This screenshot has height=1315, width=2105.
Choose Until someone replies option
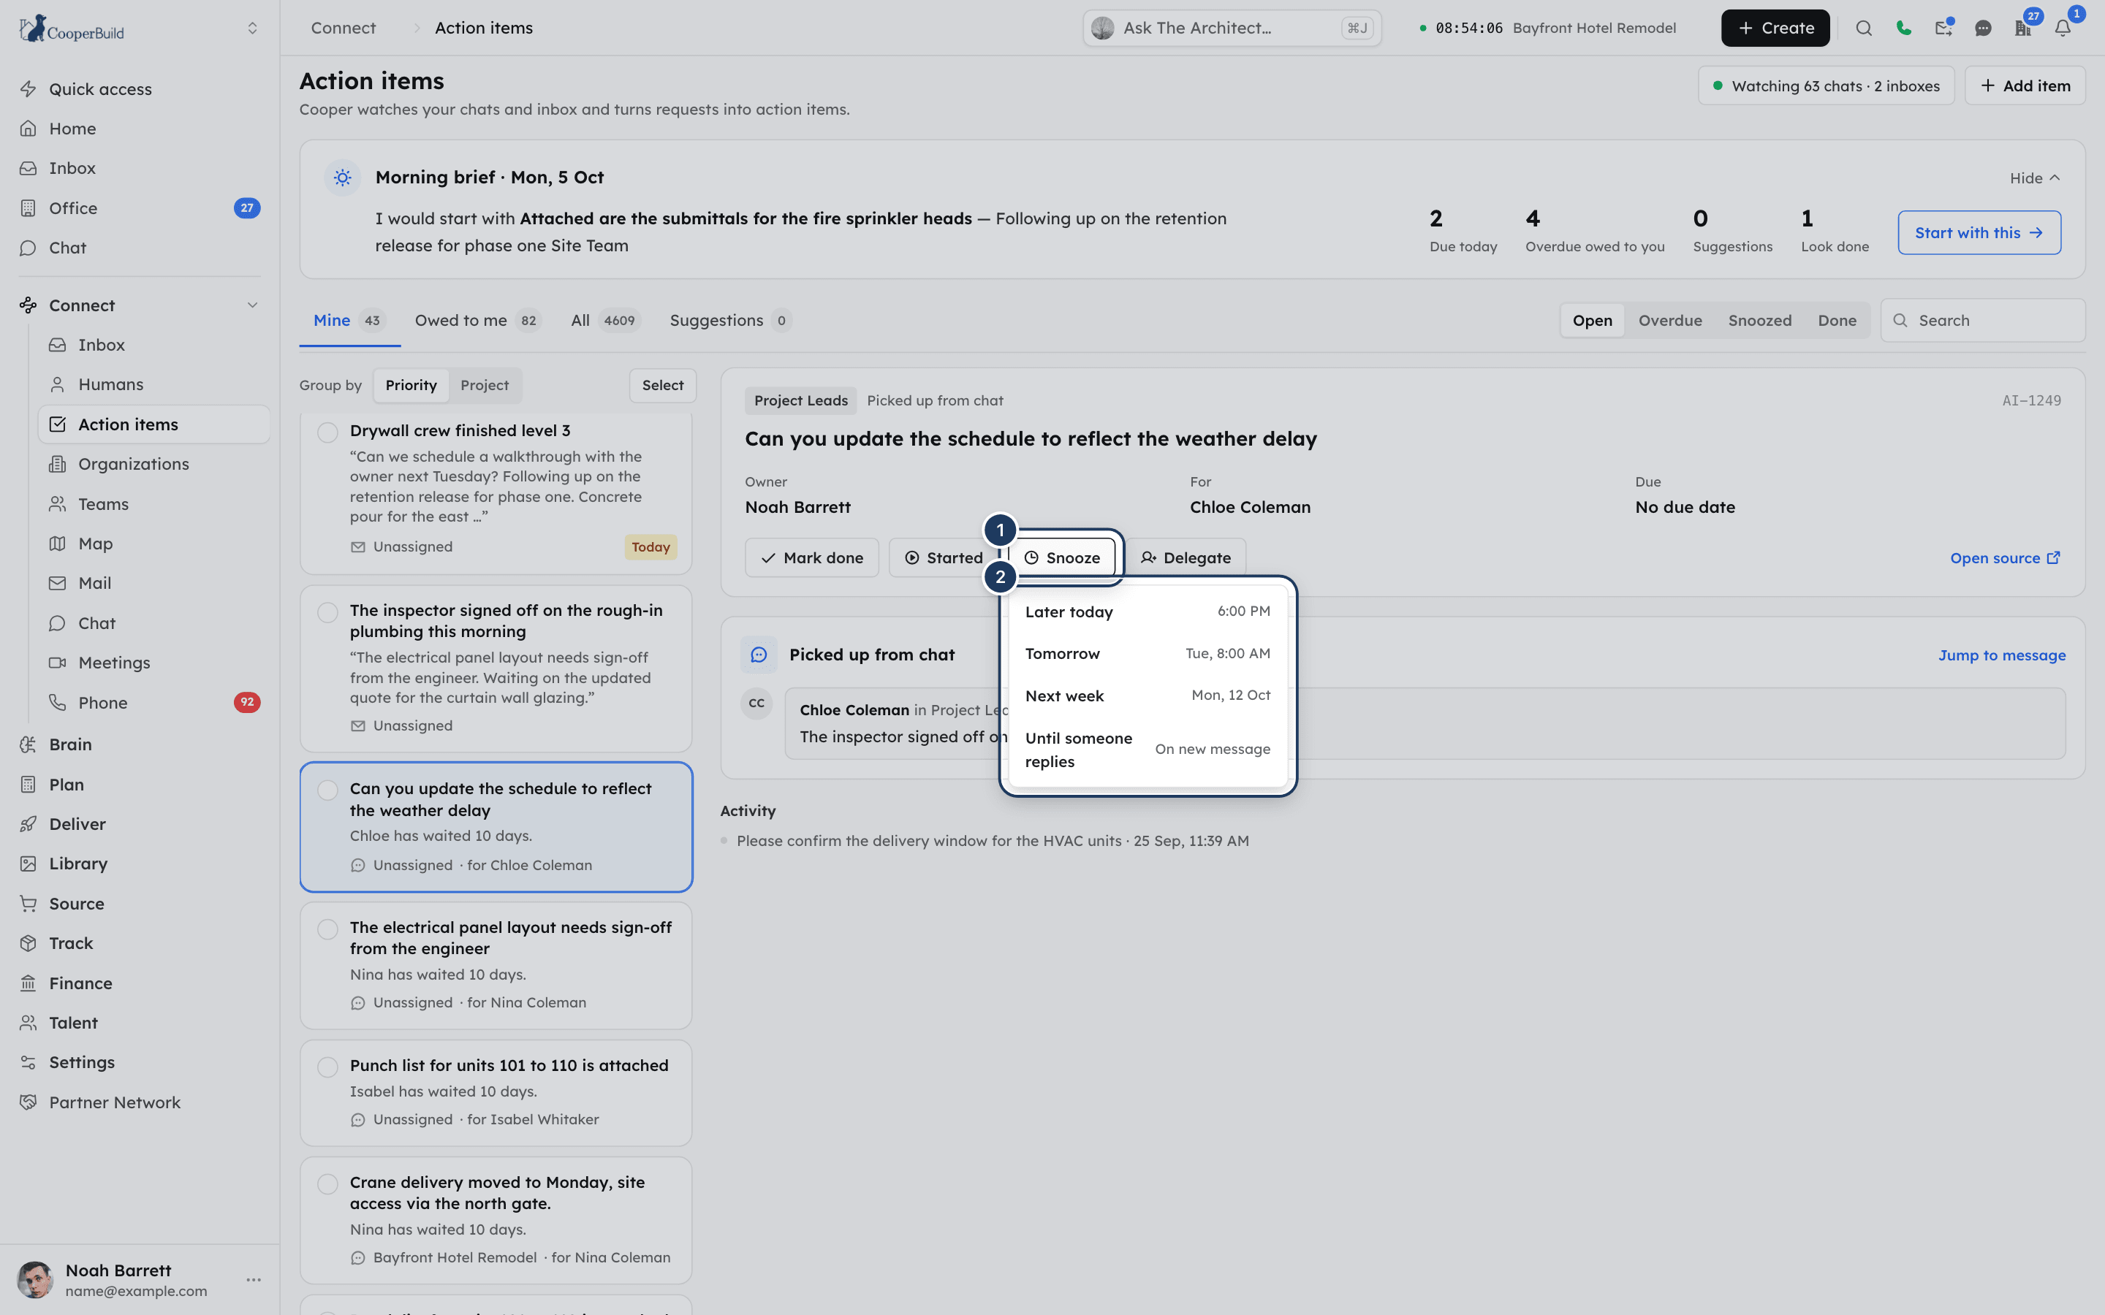tap(1148, 750)
